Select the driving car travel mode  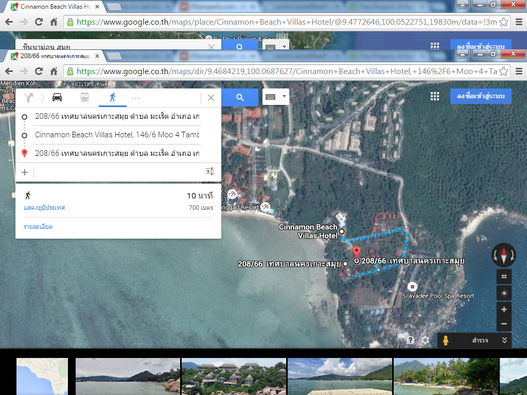click(57, 97)
